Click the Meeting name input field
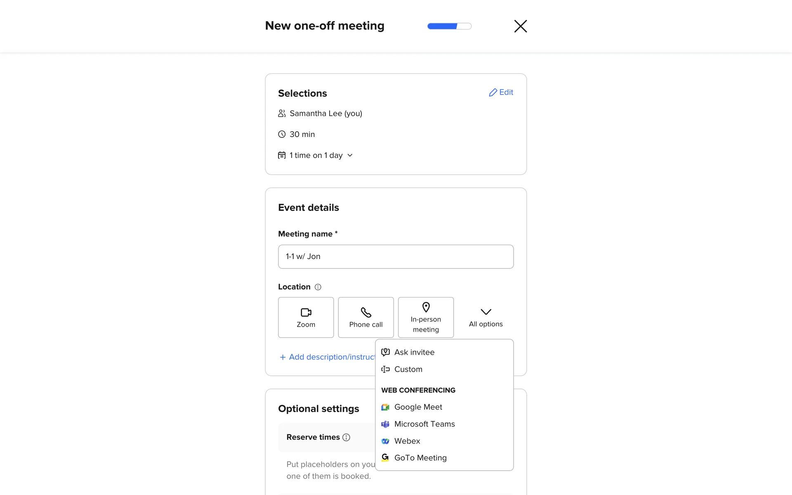The image size is (792, 495). [x=396, y=257]
